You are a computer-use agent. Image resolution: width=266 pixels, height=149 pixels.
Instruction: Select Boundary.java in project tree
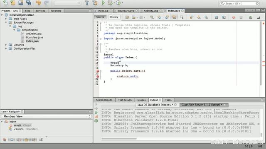pyautogui.click(x=34, y=37)
